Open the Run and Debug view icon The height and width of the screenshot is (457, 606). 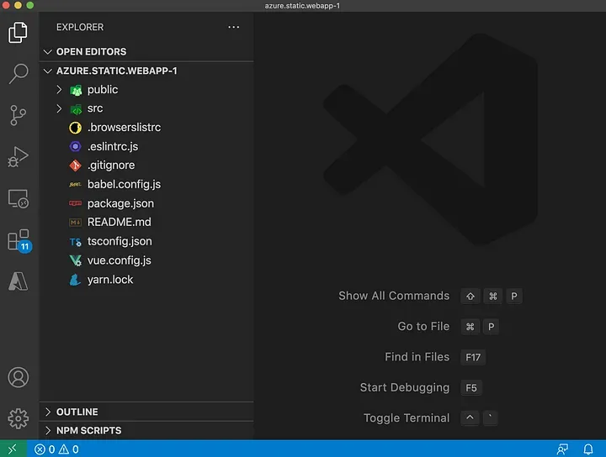pyautogui.click(x=19, y=157)
